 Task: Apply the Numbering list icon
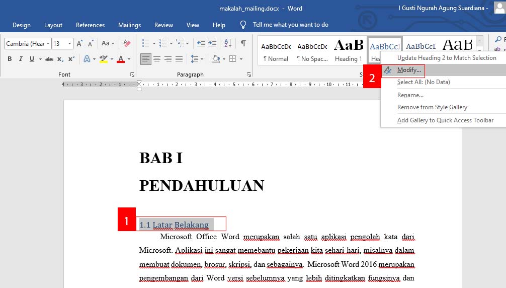click(163, 43)
